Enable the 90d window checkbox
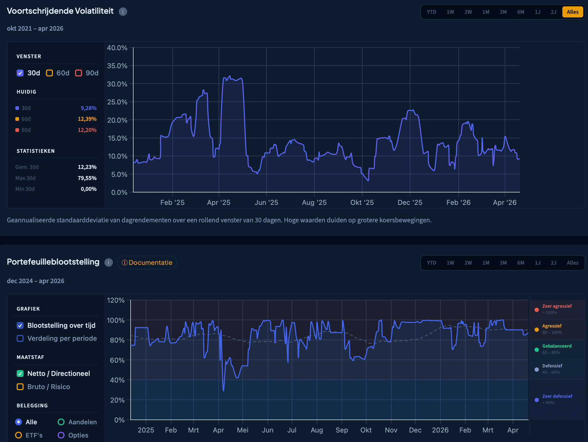The width and height of the screenshot is (588, 442). click(x=79, y=73)
